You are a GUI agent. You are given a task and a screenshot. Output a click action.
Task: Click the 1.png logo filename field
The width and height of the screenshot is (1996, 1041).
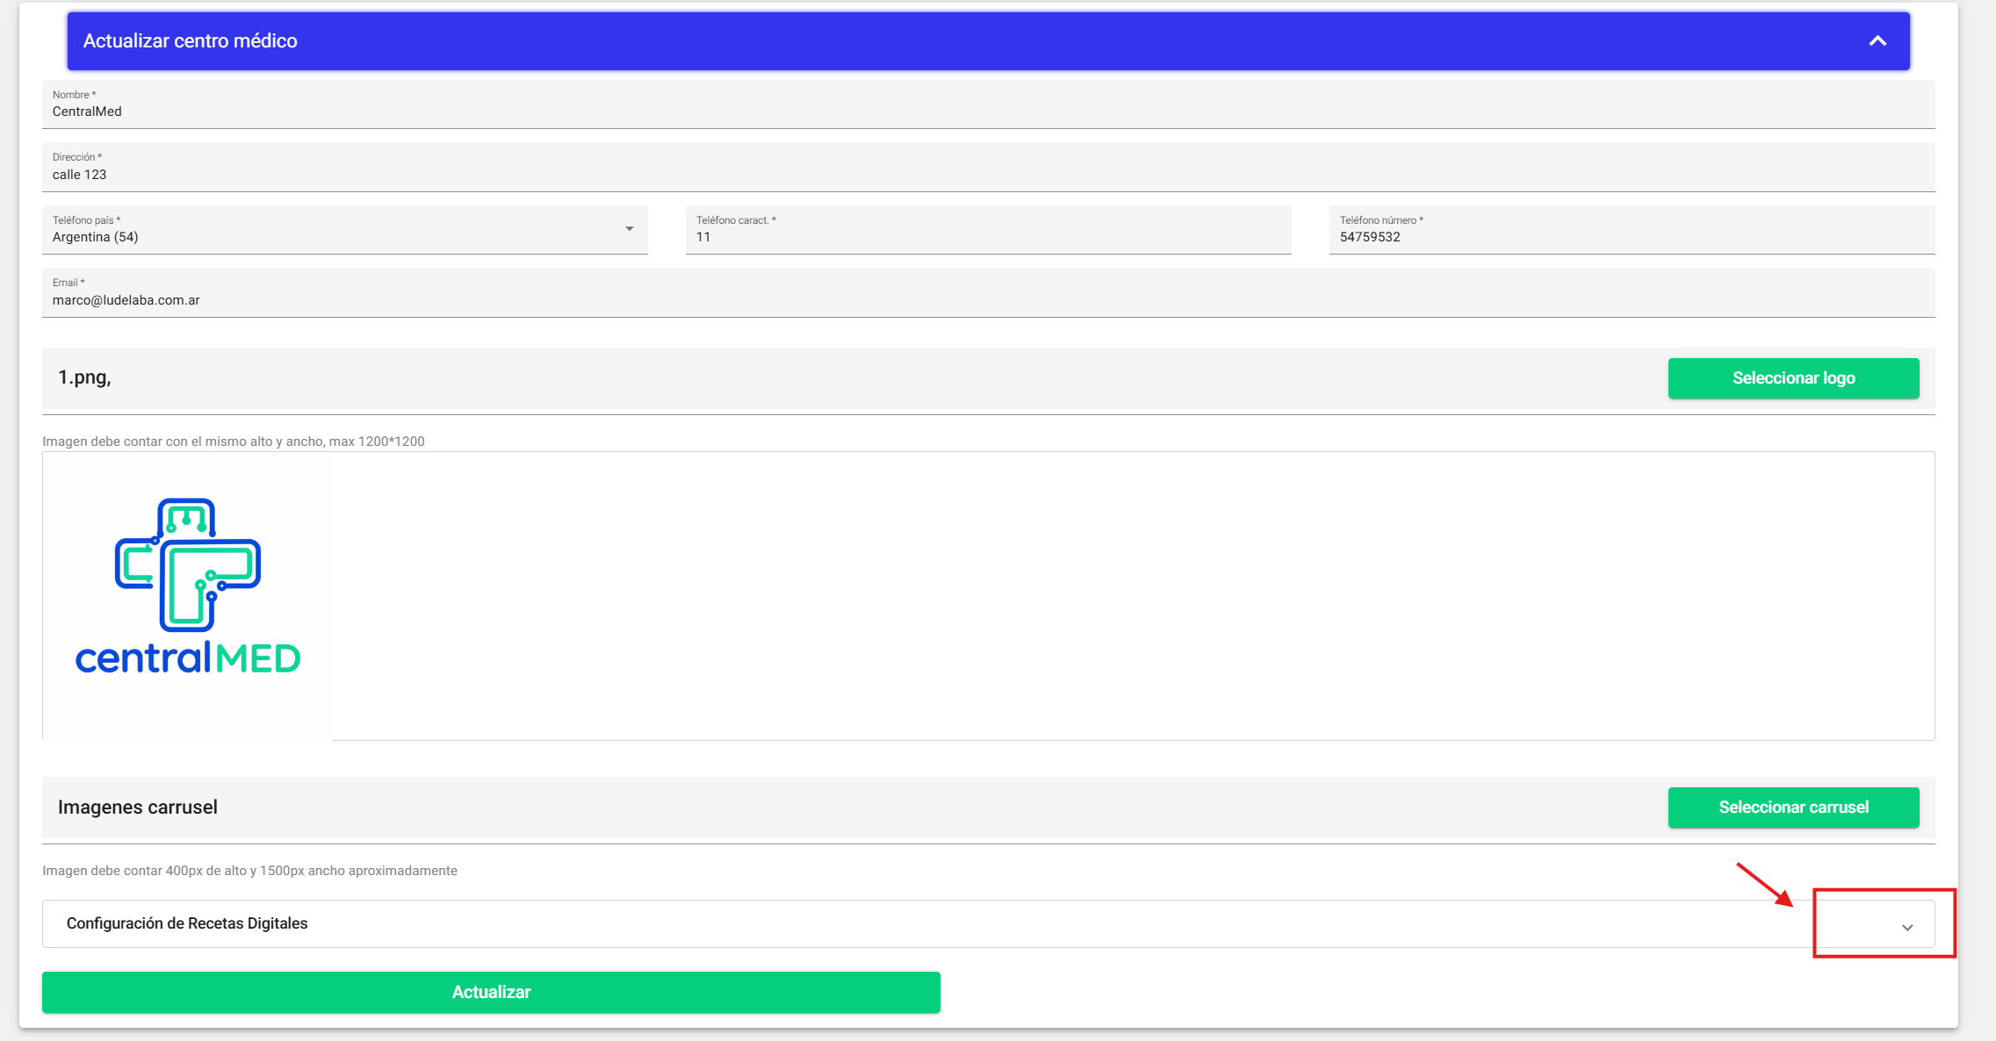852,378
